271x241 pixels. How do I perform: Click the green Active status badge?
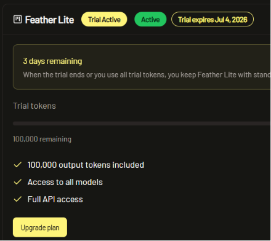click(150, 19)
